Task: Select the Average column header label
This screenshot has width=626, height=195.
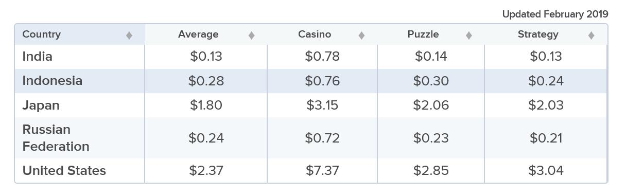Action: coord(198,34)
